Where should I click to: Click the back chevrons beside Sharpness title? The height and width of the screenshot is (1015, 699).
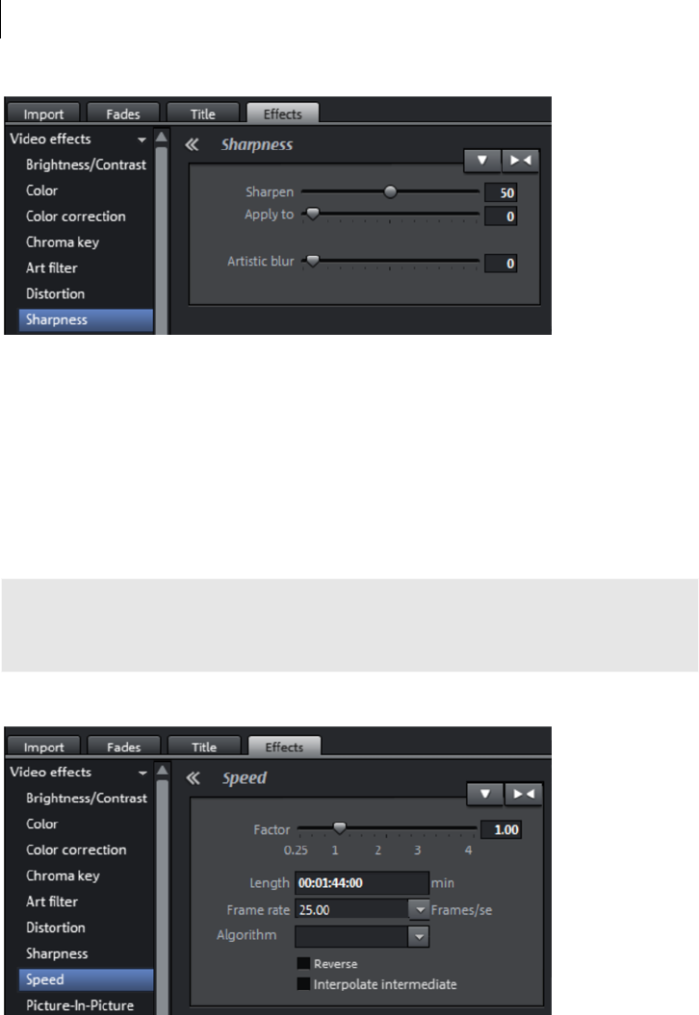(192, 145)
